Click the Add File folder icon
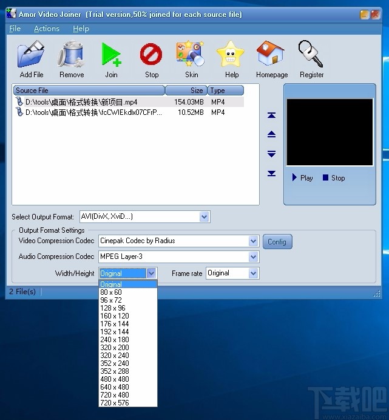The height and width of the screenshot is (420, 389). pos(31,54)
